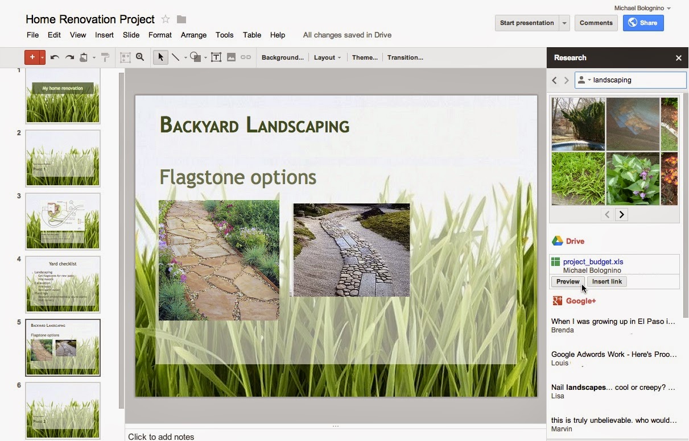
Task: Open the shape options dropdown arrow
Action: click(205, 57)
